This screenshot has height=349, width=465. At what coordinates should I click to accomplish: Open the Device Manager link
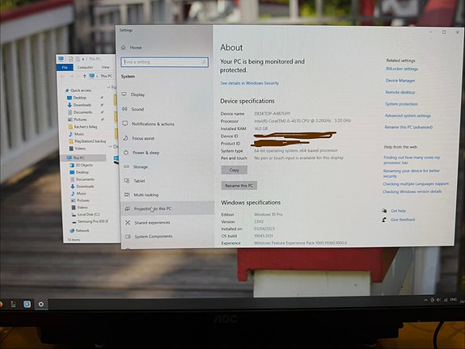(400, 81)
